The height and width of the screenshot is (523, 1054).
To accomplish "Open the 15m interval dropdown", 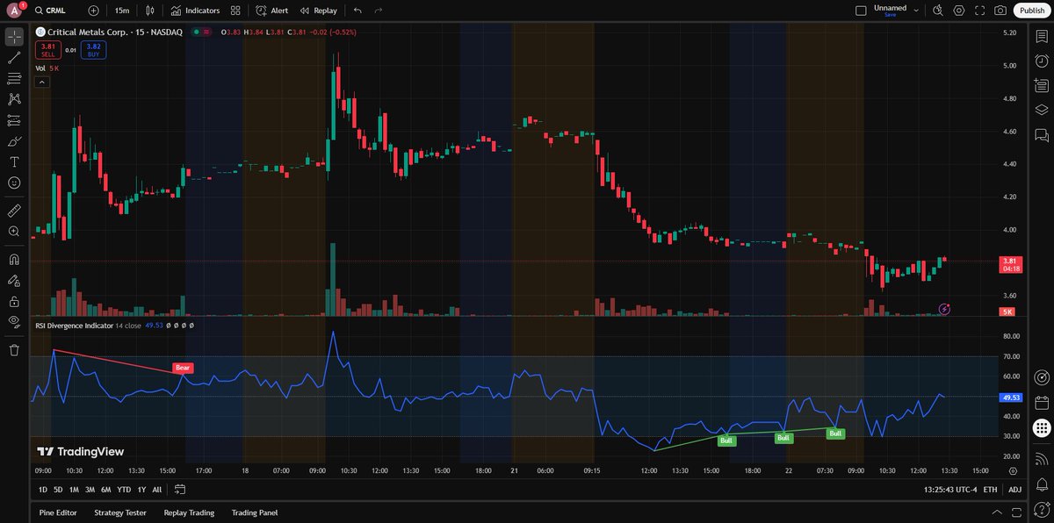I will tap(122, 11).
